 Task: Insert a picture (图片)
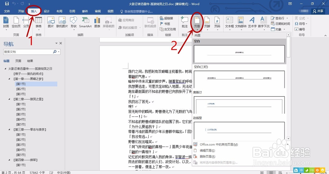pos(51,23)
